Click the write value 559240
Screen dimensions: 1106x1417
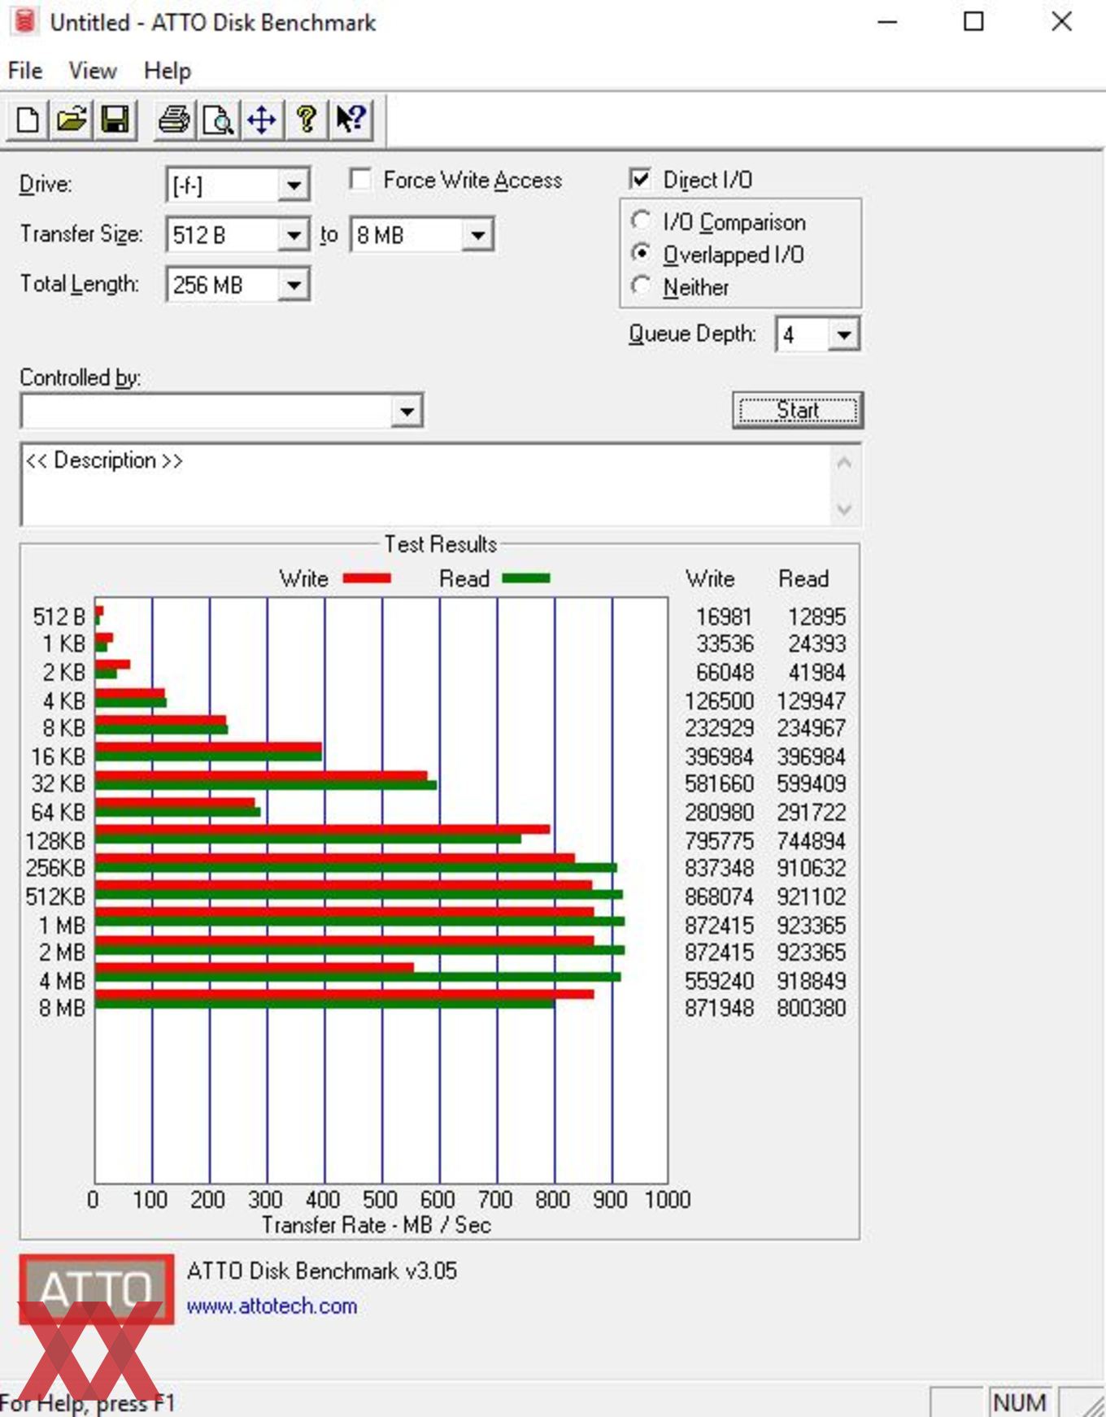pyautogui.click(x=719, y=980)
